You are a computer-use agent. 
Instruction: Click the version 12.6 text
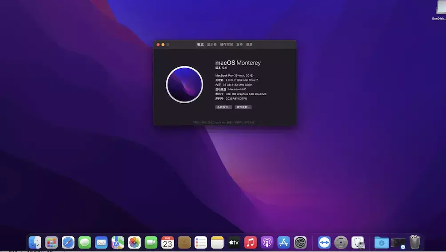coord(221,68)
